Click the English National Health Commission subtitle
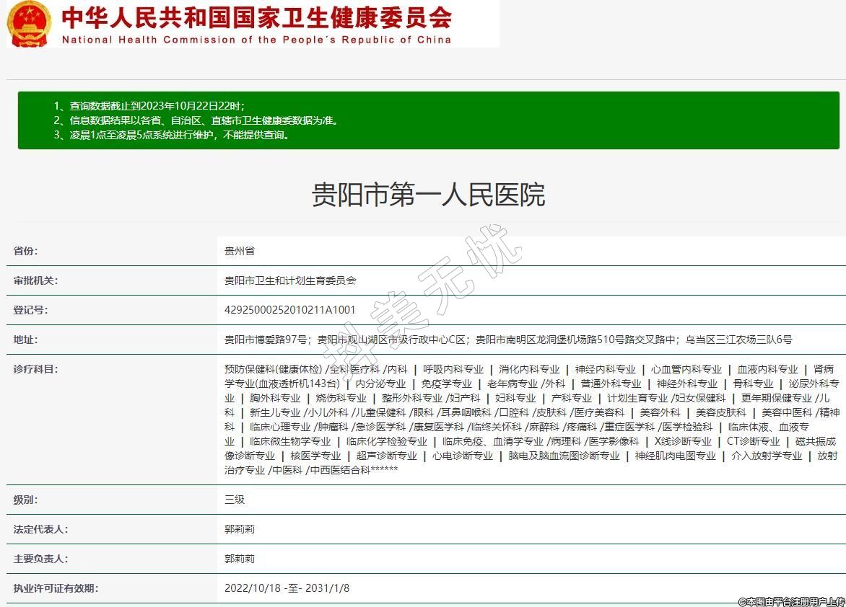 [256, 40]
